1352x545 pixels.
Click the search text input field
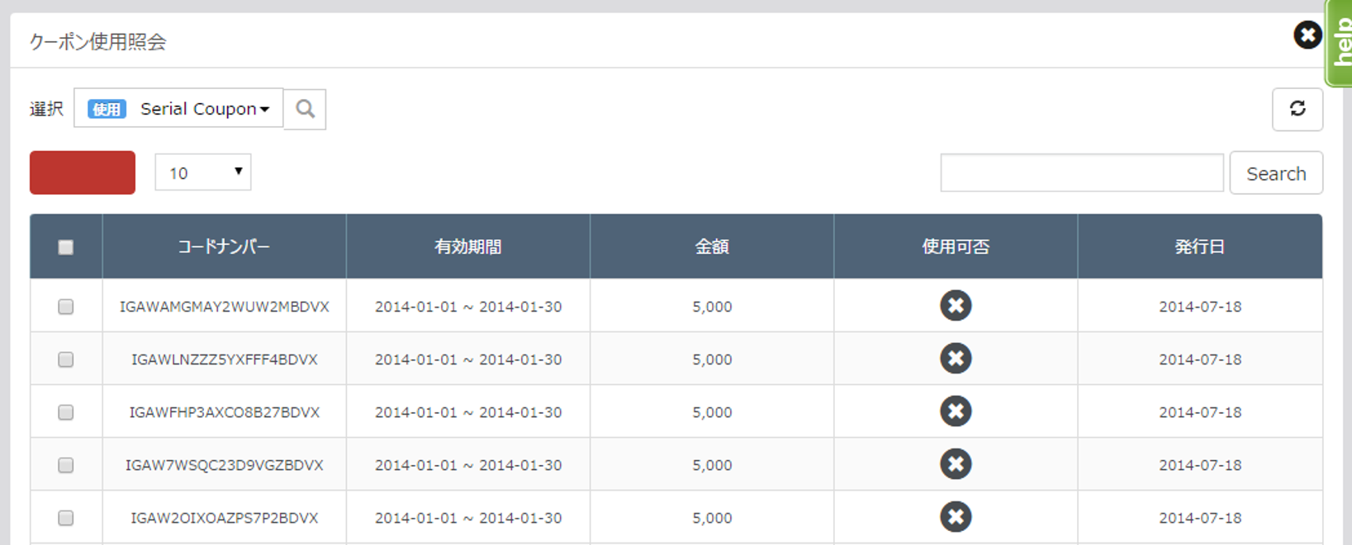pos(1081,173)
